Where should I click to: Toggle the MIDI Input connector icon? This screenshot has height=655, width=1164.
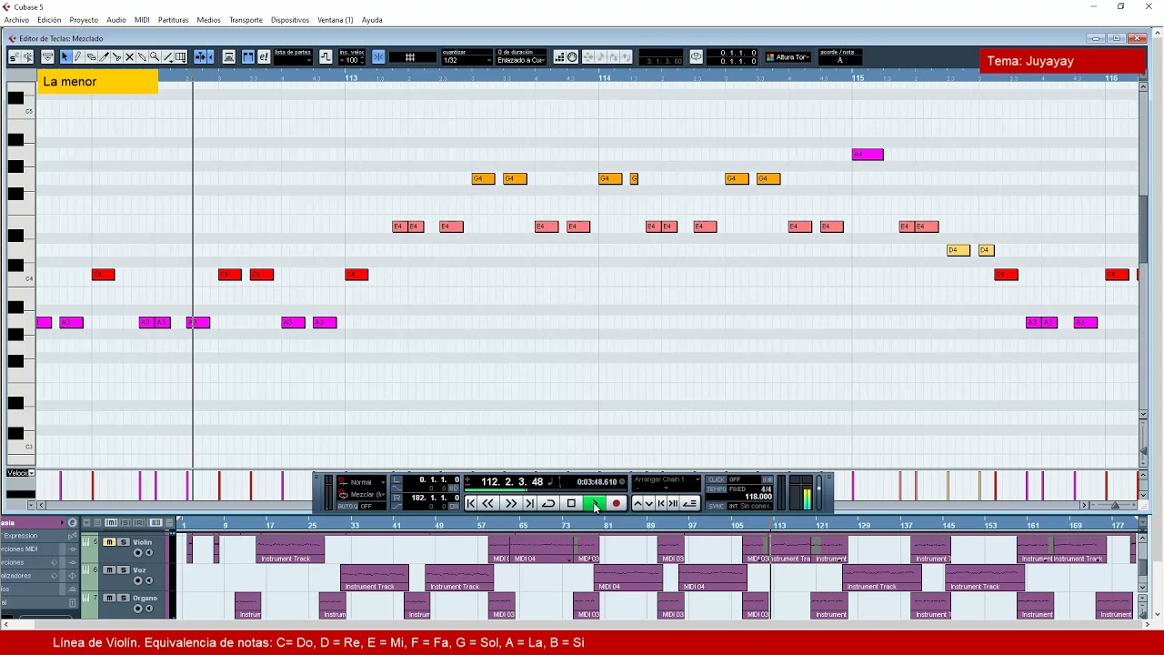point(572,57)
